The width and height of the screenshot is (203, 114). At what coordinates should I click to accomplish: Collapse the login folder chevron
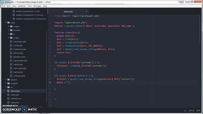[x=6, y=22]
